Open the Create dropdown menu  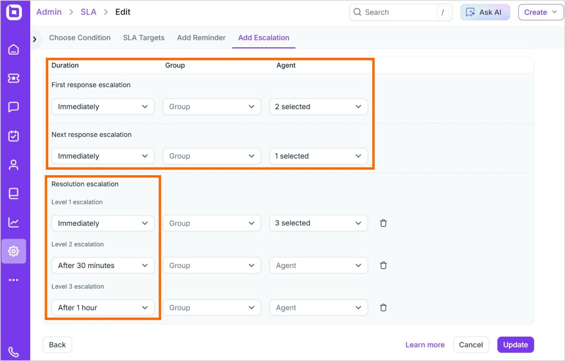coord(540,12)
